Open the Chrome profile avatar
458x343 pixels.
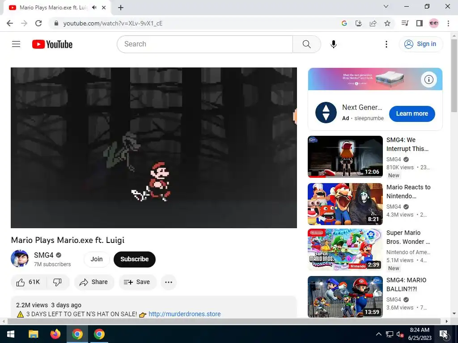tap(434, 23)
